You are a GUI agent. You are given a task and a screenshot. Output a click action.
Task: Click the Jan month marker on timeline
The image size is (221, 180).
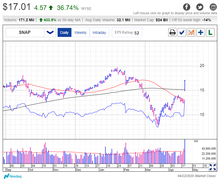[102, 170]
